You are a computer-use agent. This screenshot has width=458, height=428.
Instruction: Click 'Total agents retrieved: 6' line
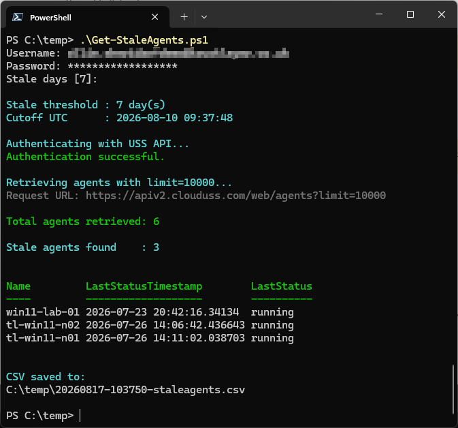(82, 221)
